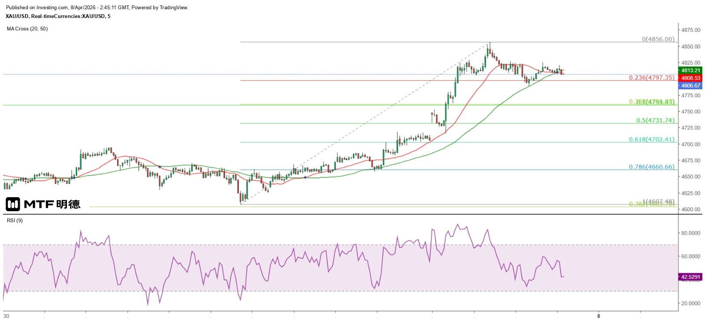This screenshot has width=705, height=323.
Task: Click the Published on Investing.com header text
Action: 97,7
